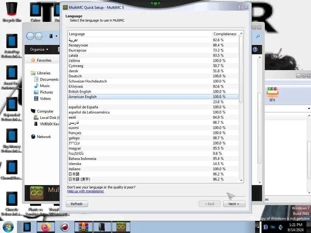Click the red swirl taskbar icon
The height and width of the screenshot is (233, 311).
click(64, 227)
